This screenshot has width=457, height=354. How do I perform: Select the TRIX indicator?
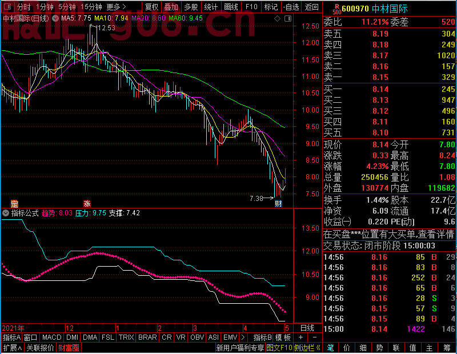tap(126, 337)
